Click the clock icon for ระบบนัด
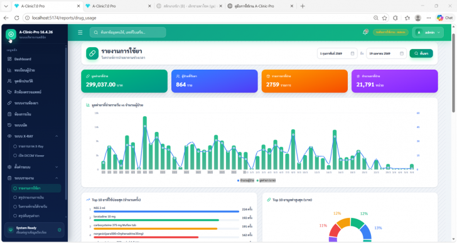Image resolution: width=457 pixels, height=243 pixels. (x=9, y=125)
